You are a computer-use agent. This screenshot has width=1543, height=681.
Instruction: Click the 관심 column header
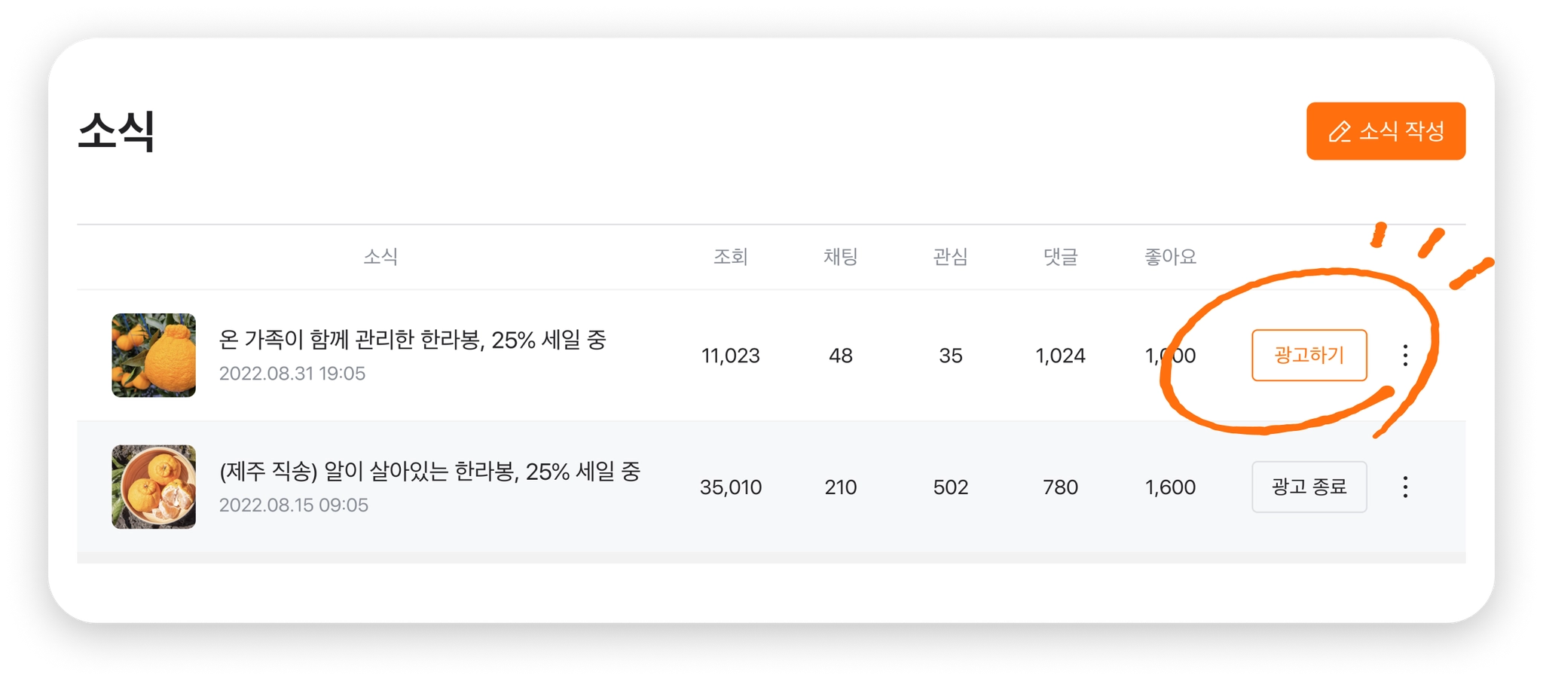pyautogui.click(x=950, y=257)
